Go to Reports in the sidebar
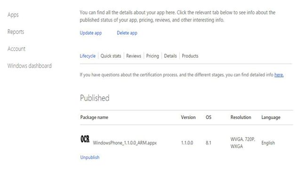The image size is (306, 182). (x=16, y=32)
